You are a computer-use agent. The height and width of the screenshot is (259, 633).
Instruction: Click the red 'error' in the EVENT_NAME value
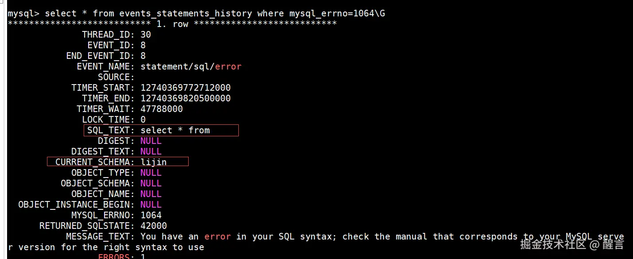[x=228, y=66]
